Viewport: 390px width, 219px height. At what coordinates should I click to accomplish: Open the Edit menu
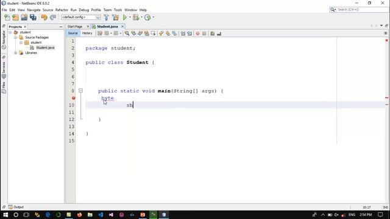coord(12,10)
